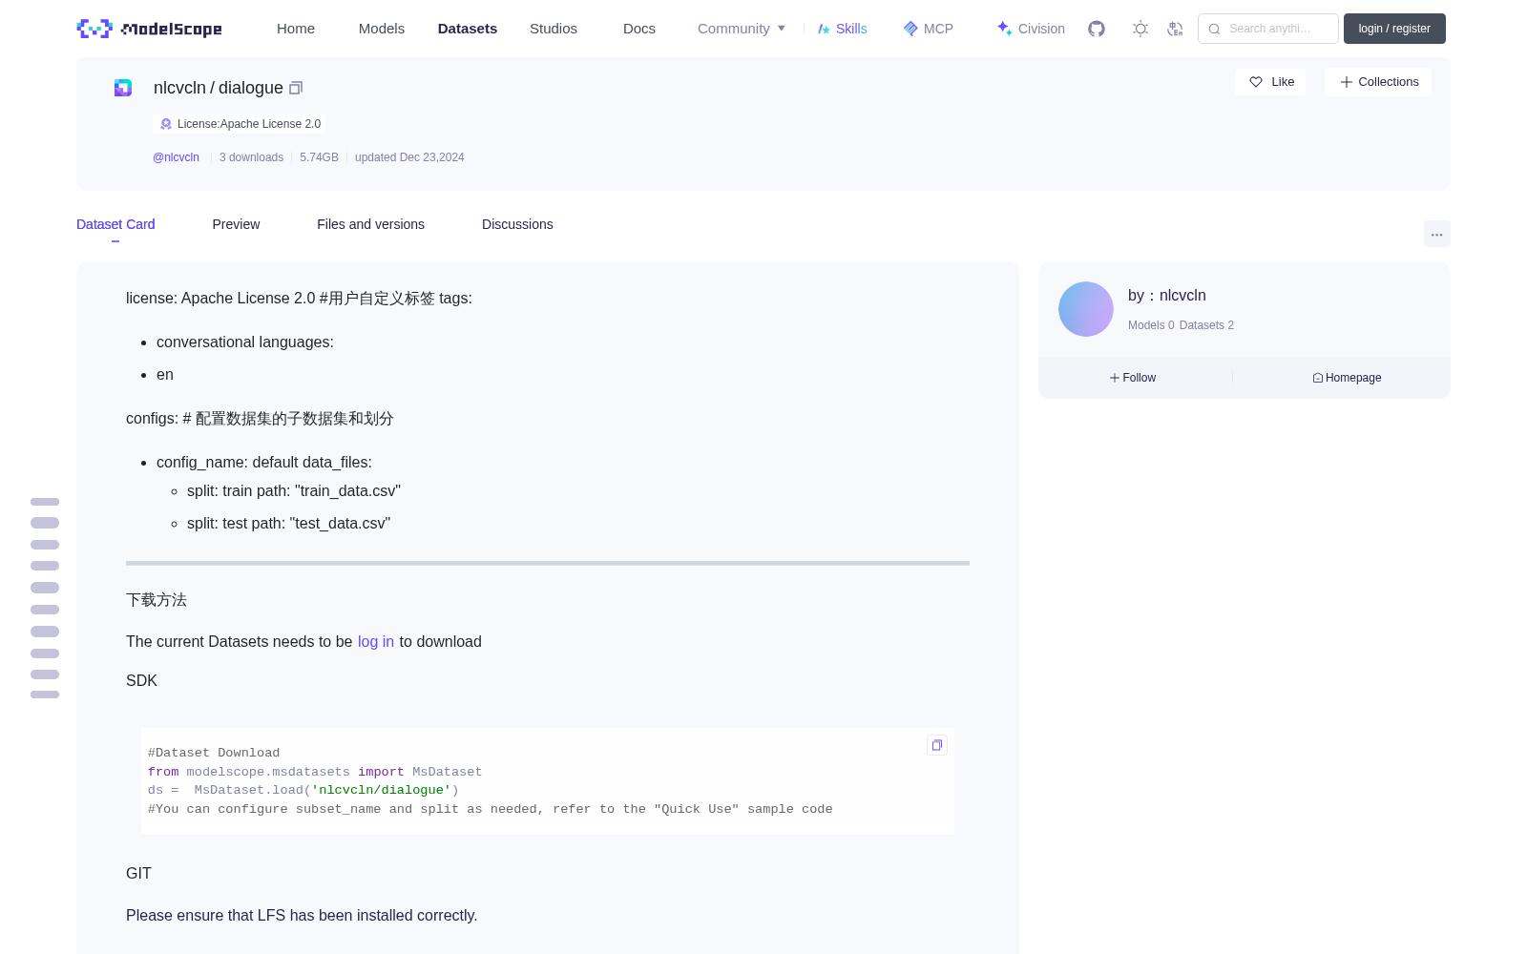The width and height of the screenshot is (1527, 954).
Task: Expand the Community dropdown menu
Action: 742,29
